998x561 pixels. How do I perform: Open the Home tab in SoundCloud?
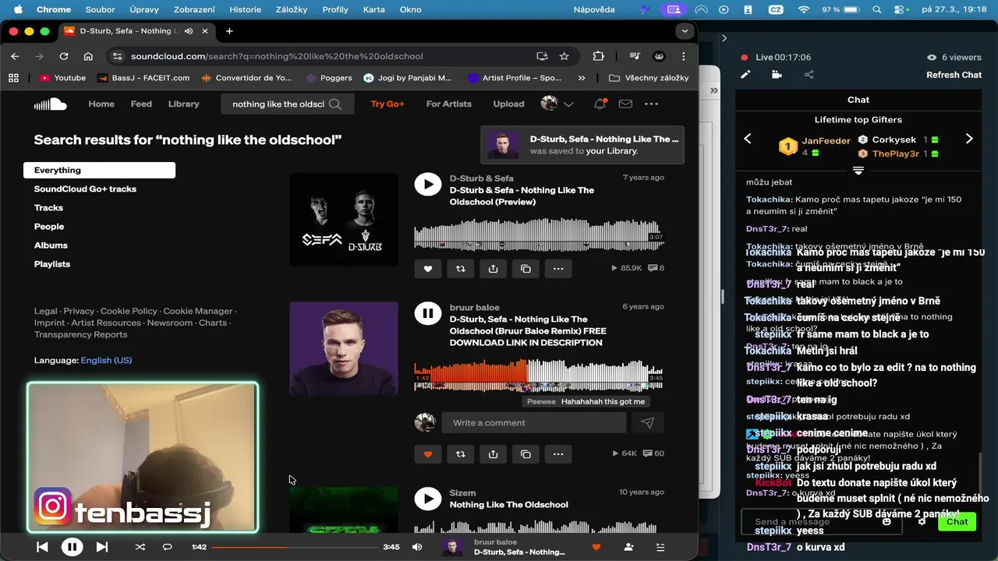[101, 104]
